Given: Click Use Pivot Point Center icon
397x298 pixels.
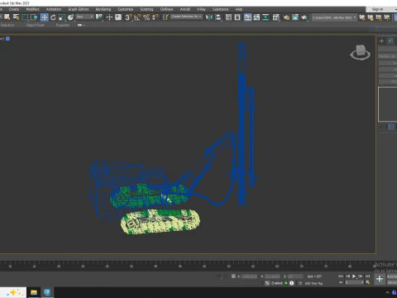Looking at the screenshot, I should [98, 17].
